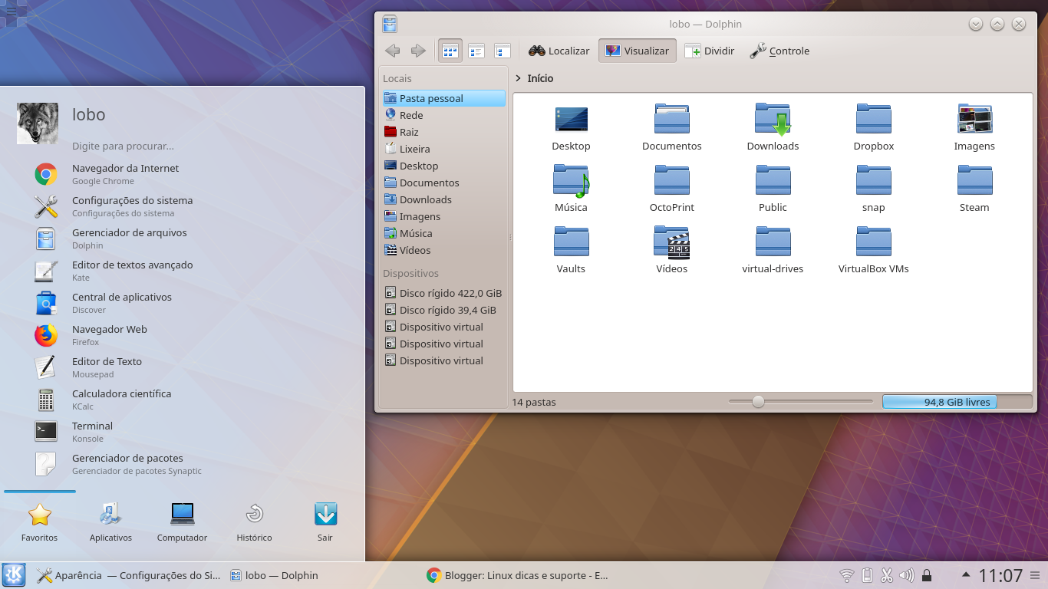
Task: Switch Dolphin to details view mode
Action: (x=503, y=51)
